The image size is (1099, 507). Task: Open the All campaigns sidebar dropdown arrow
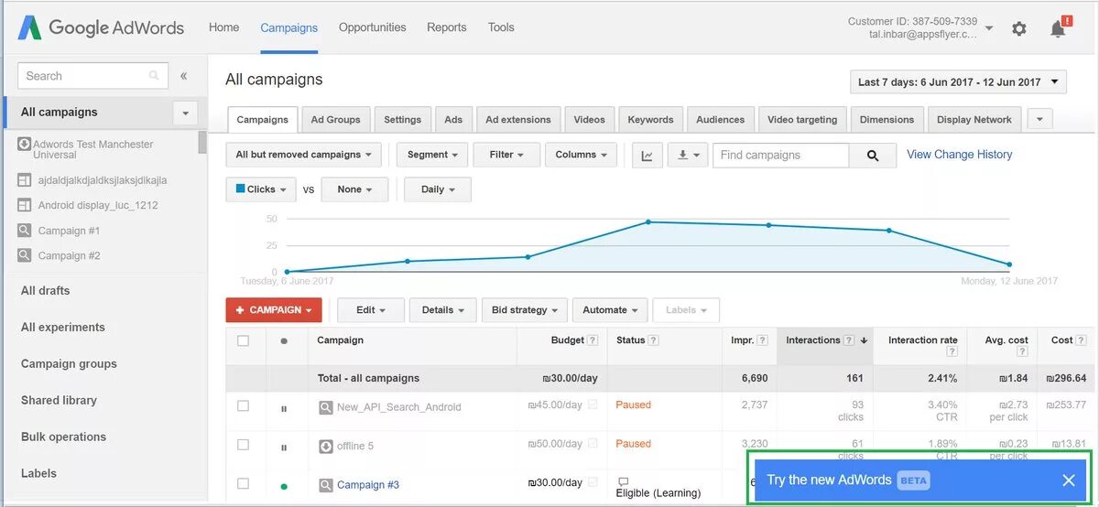click(x=185, y=113)
